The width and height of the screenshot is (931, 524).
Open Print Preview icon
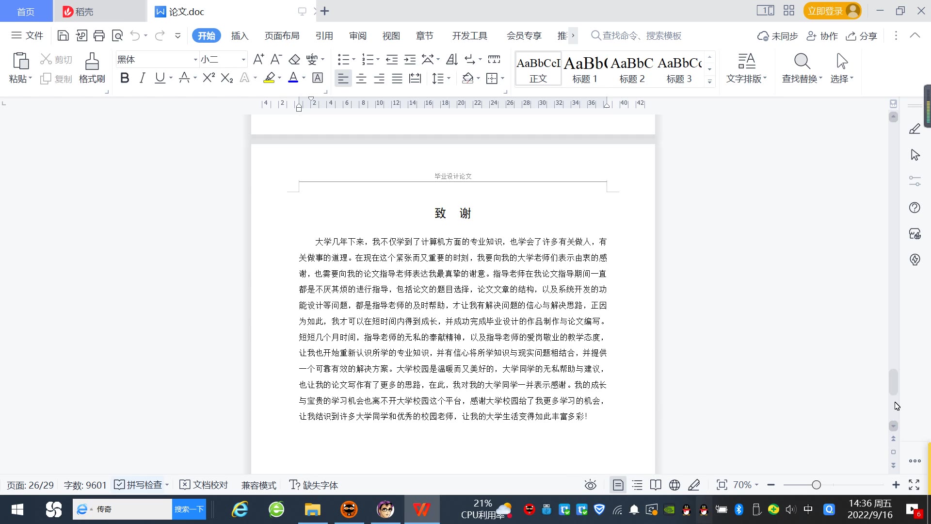point(117,35)
